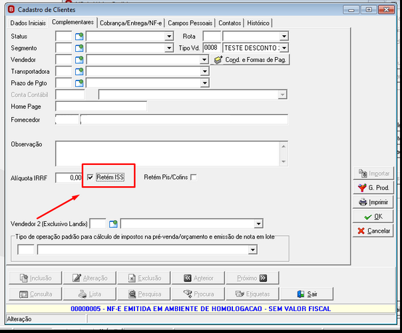Expand the Vendedor dropdown
The height and width of the screenshot is (333, 402).
pos(204,60)
